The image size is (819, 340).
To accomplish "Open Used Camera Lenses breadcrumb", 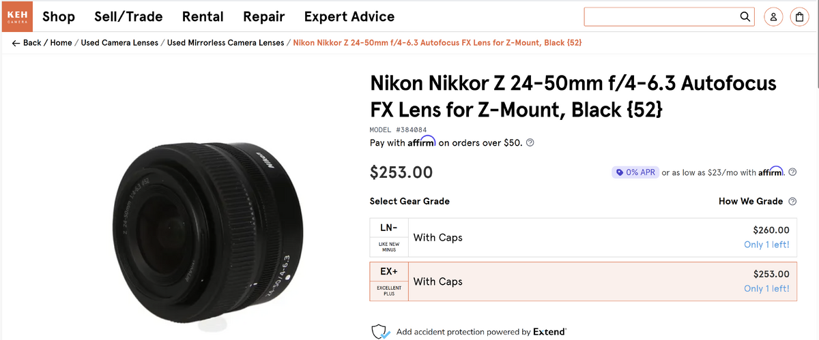I will (x=119, y=43).
